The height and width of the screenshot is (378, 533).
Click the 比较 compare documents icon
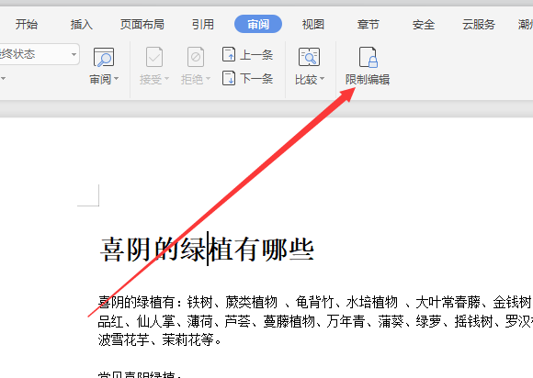tap(309, 57)
